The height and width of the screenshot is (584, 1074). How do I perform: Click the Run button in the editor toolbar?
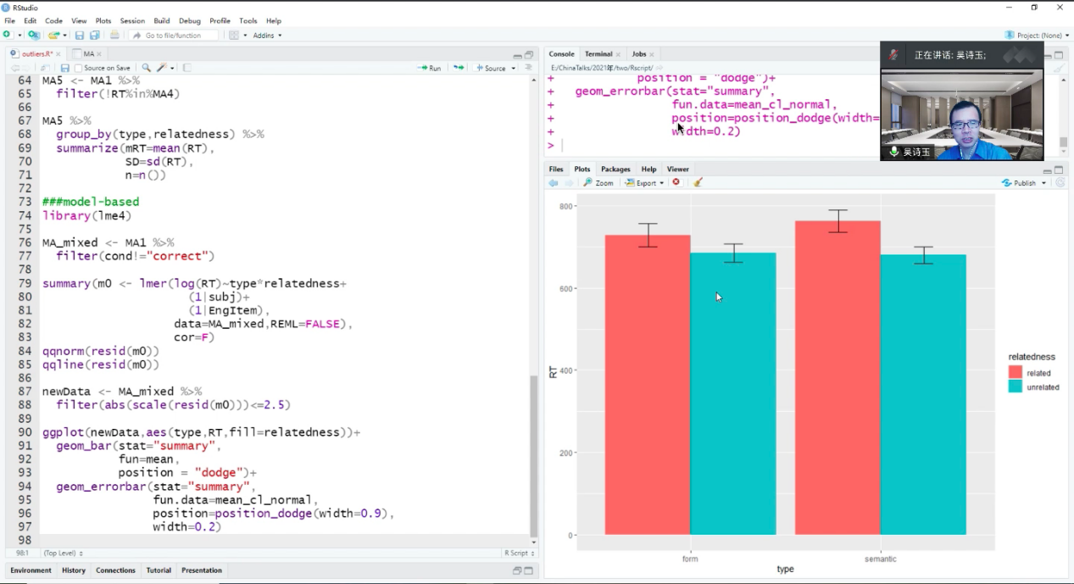(429, 68)
